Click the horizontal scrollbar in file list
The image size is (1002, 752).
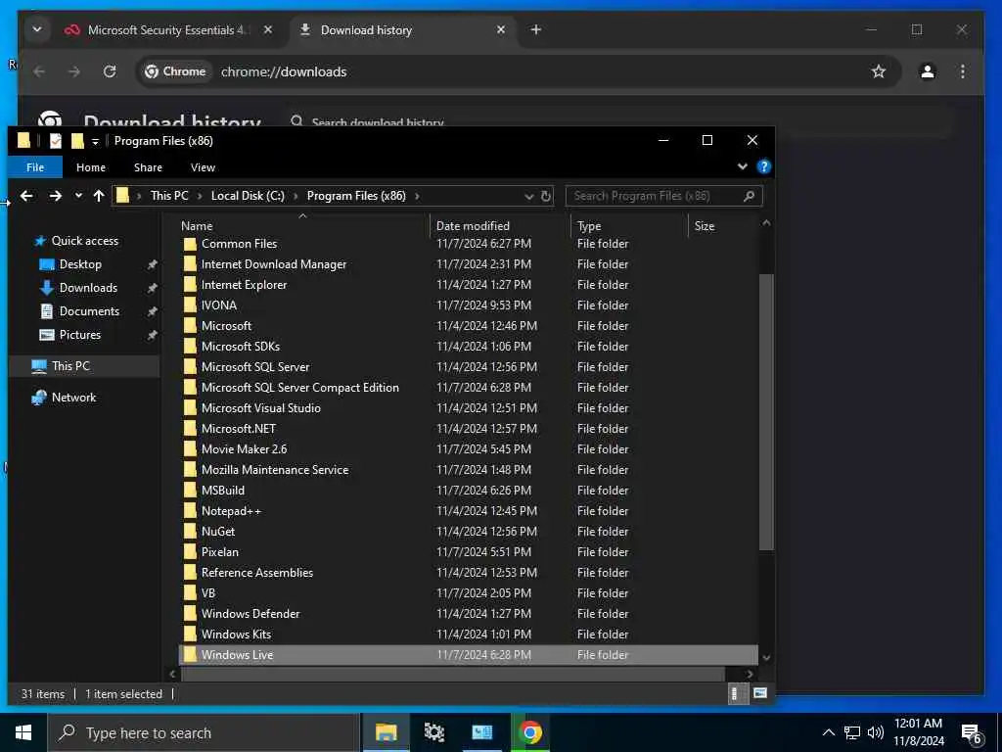click(x=453, y=674)
